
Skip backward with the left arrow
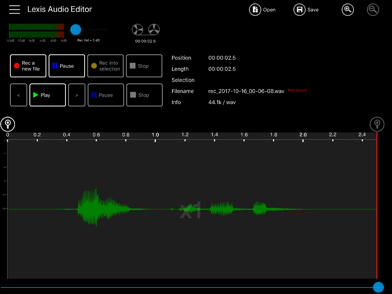point(18,95)
